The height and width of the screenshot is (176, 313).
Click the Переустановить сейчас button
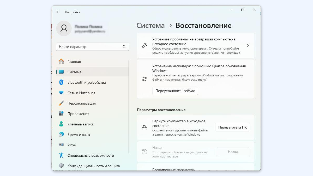tap(175, 91)
